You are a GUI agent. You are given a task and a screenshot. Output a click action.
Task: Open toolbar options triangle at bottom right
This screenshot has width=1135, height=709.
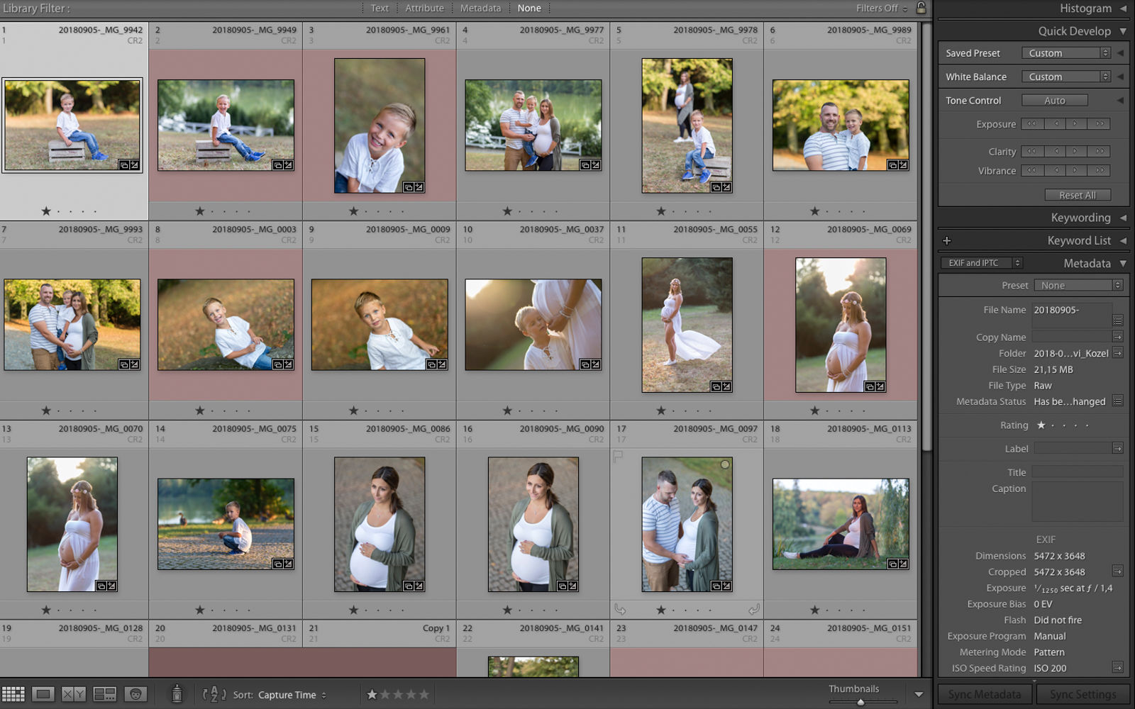[x=919, y=695]
